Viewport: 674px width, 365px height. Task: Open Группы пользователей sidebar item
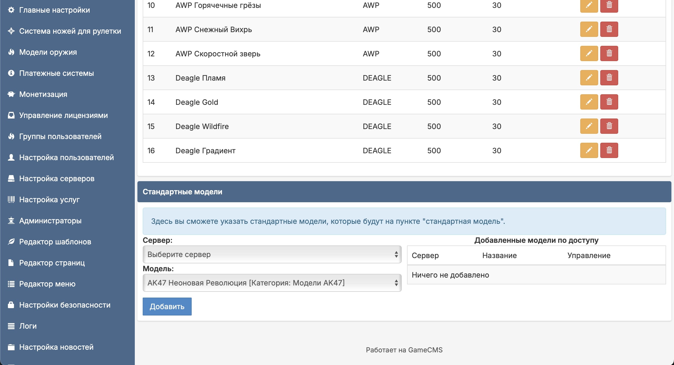[60, 136]
